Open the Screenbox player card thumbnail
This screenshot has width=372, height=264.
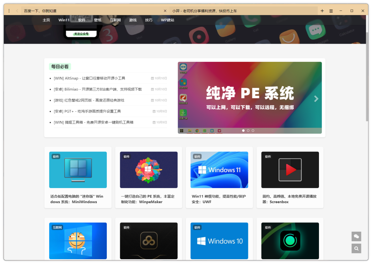[x=290, y=170]
